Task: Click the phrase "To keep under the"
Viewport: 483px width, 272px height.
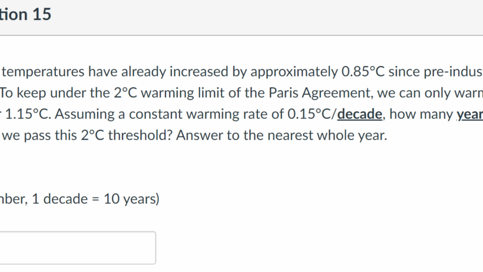Action: (55, 92)
